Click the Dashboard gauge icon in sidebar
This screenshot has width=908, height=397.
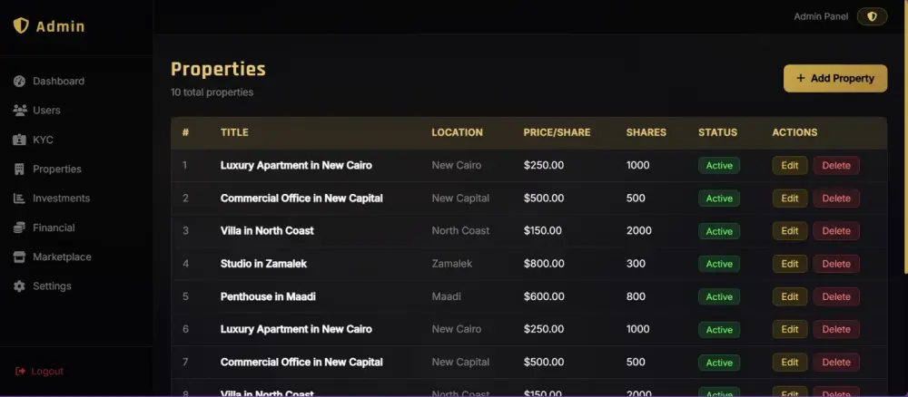19,82
